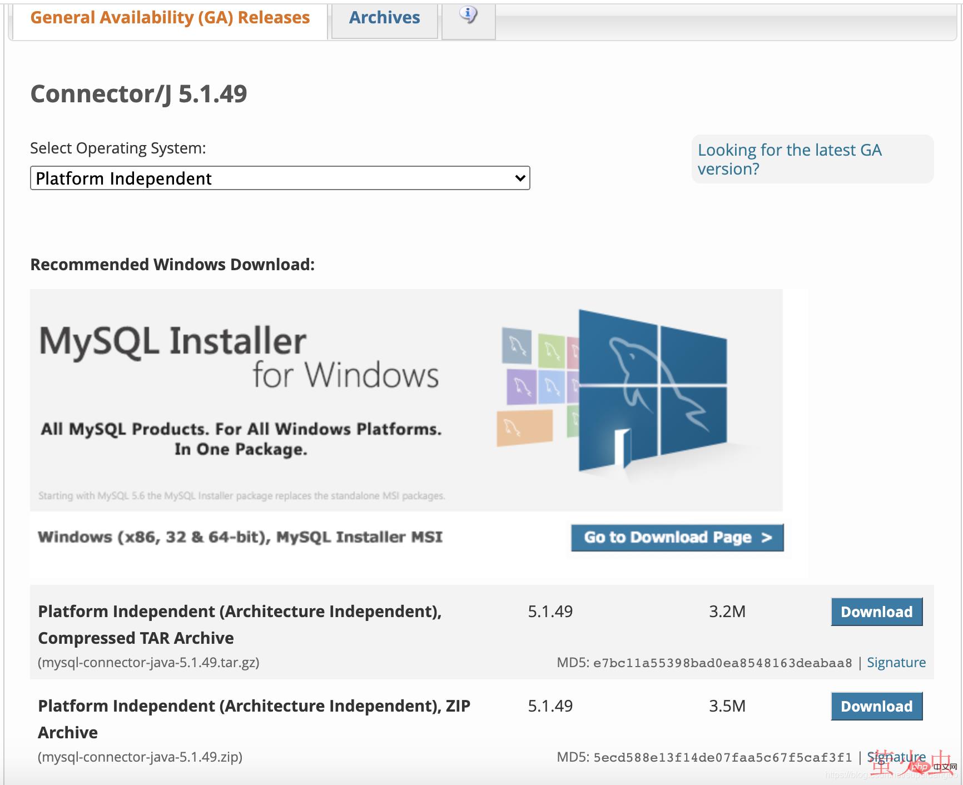Click the large blue Windows dolphin logo

[x=652, y=389]
